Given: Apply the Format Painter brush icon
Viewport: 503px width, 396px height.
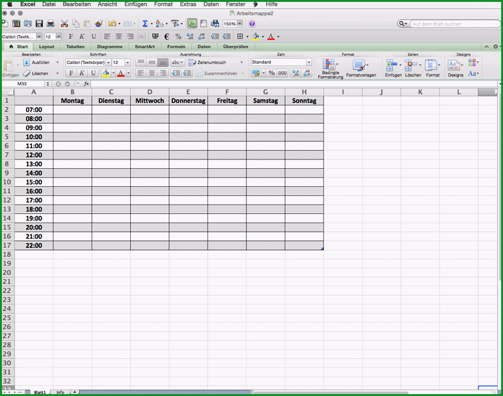Looking at the screenshot, I should [x=99, y=24].
